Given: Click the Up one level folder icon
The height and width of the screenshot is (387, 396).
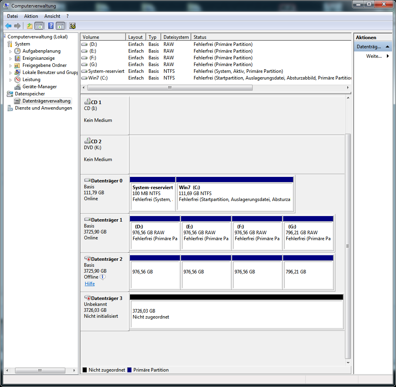Looking at the screenshot, I should (x=30, y=26).
